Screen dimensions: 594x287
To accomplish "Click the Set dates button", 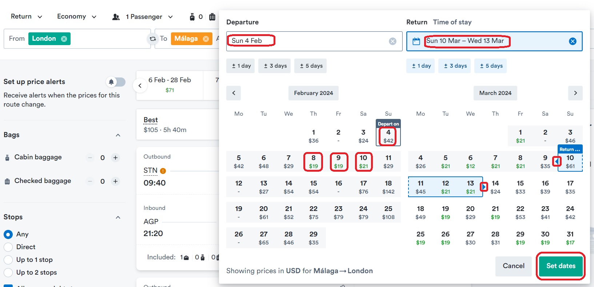I will [561, 266].
